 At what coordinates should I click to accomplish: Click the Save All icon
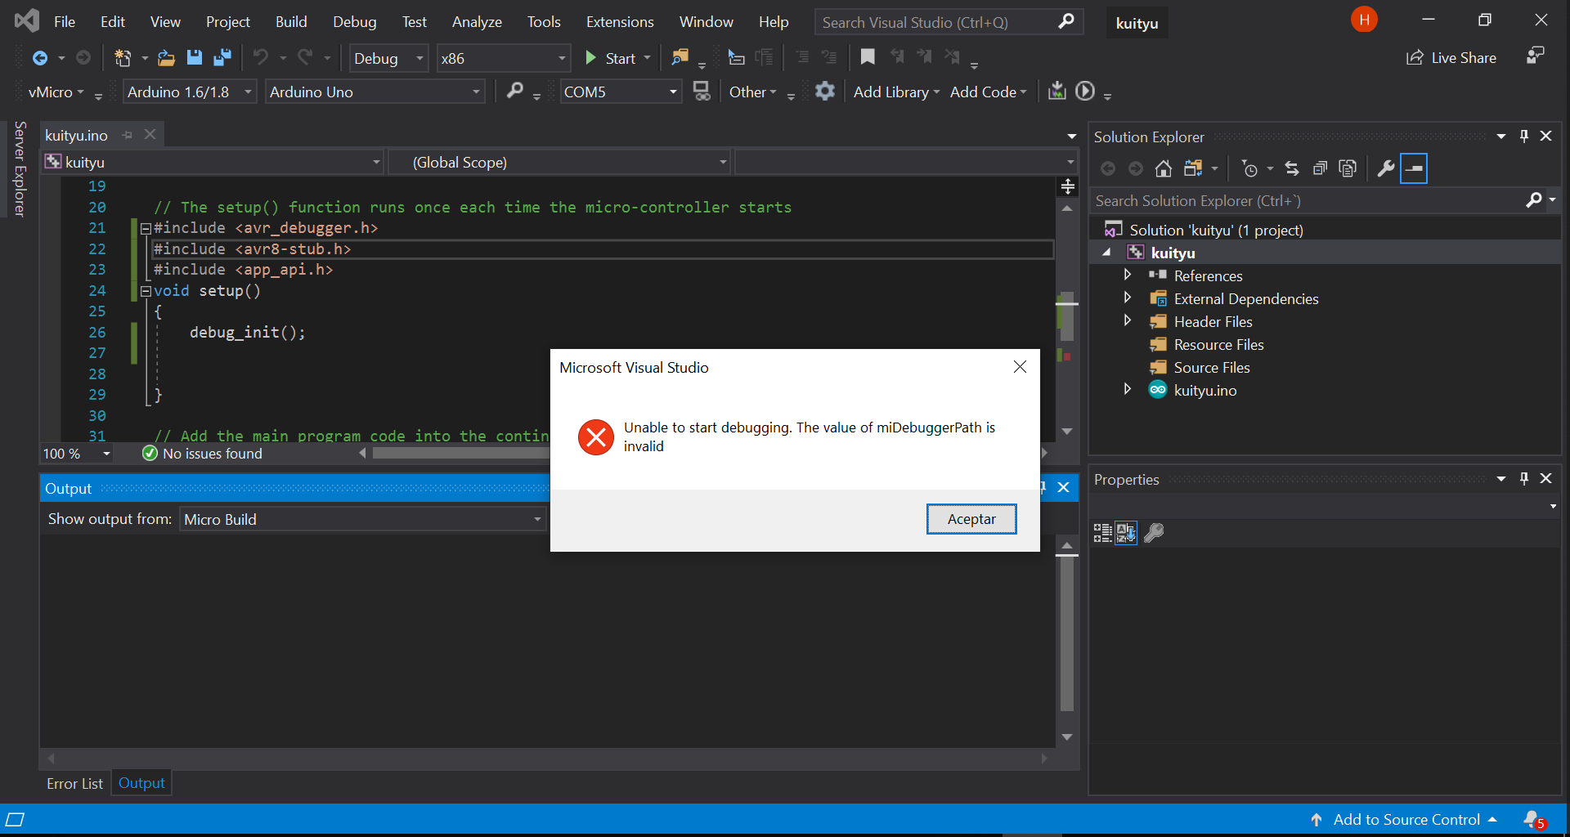tap(222, 58)
